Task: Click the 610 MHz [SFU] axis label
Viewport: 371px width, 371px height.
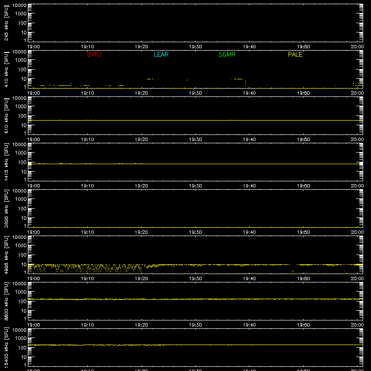Action: [x=6, y=115]
